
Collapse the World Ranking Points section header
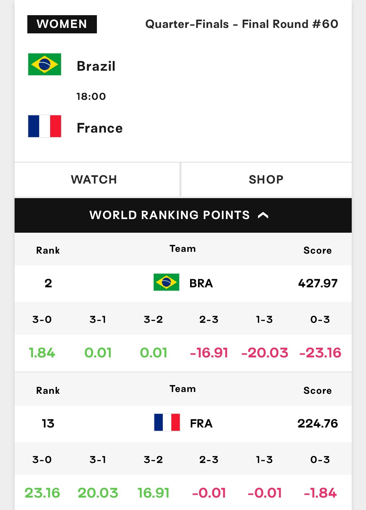coord(183,215)
